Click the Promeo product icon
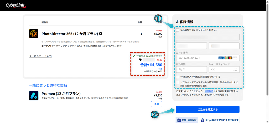 point(34,96)
